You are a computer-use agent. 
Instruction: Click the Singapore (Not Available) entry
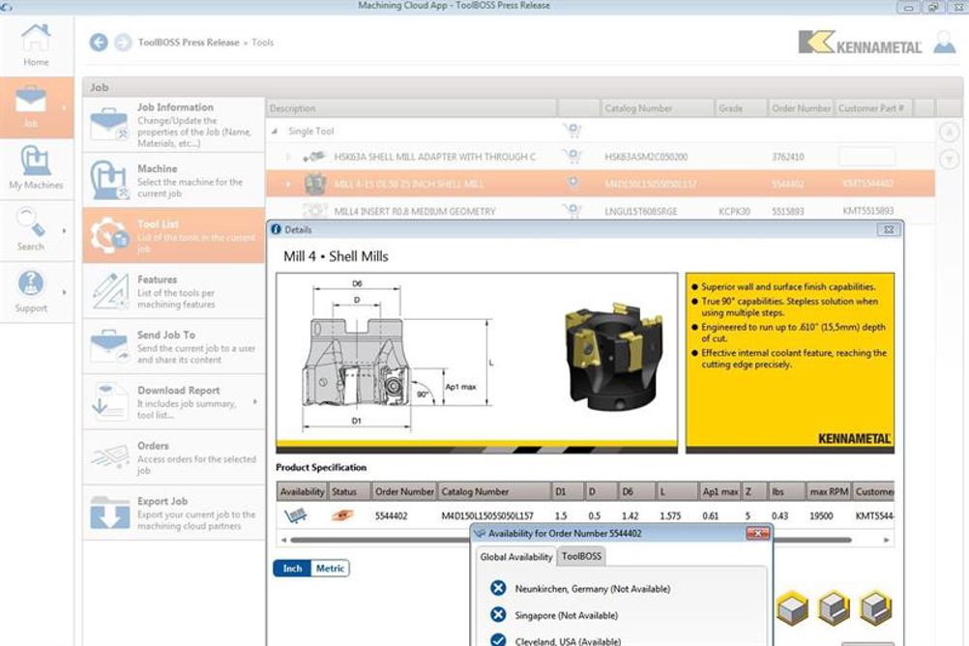tap(566, 615)
